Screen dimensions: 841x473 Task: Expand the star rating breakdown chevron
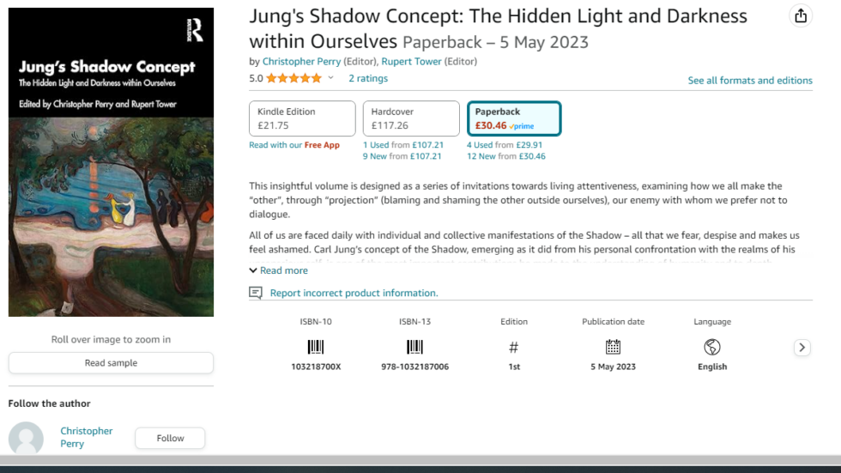[331, 78]
